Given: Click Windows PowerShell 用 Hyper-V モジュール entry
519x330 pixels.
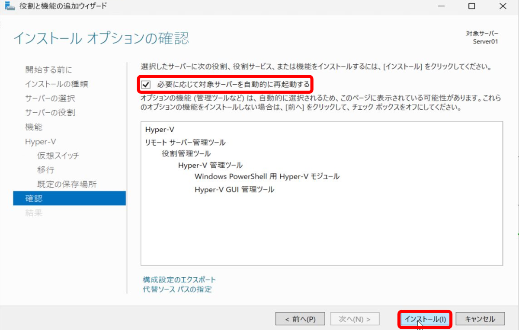Looking at the screenshot, I should (267, 177).
